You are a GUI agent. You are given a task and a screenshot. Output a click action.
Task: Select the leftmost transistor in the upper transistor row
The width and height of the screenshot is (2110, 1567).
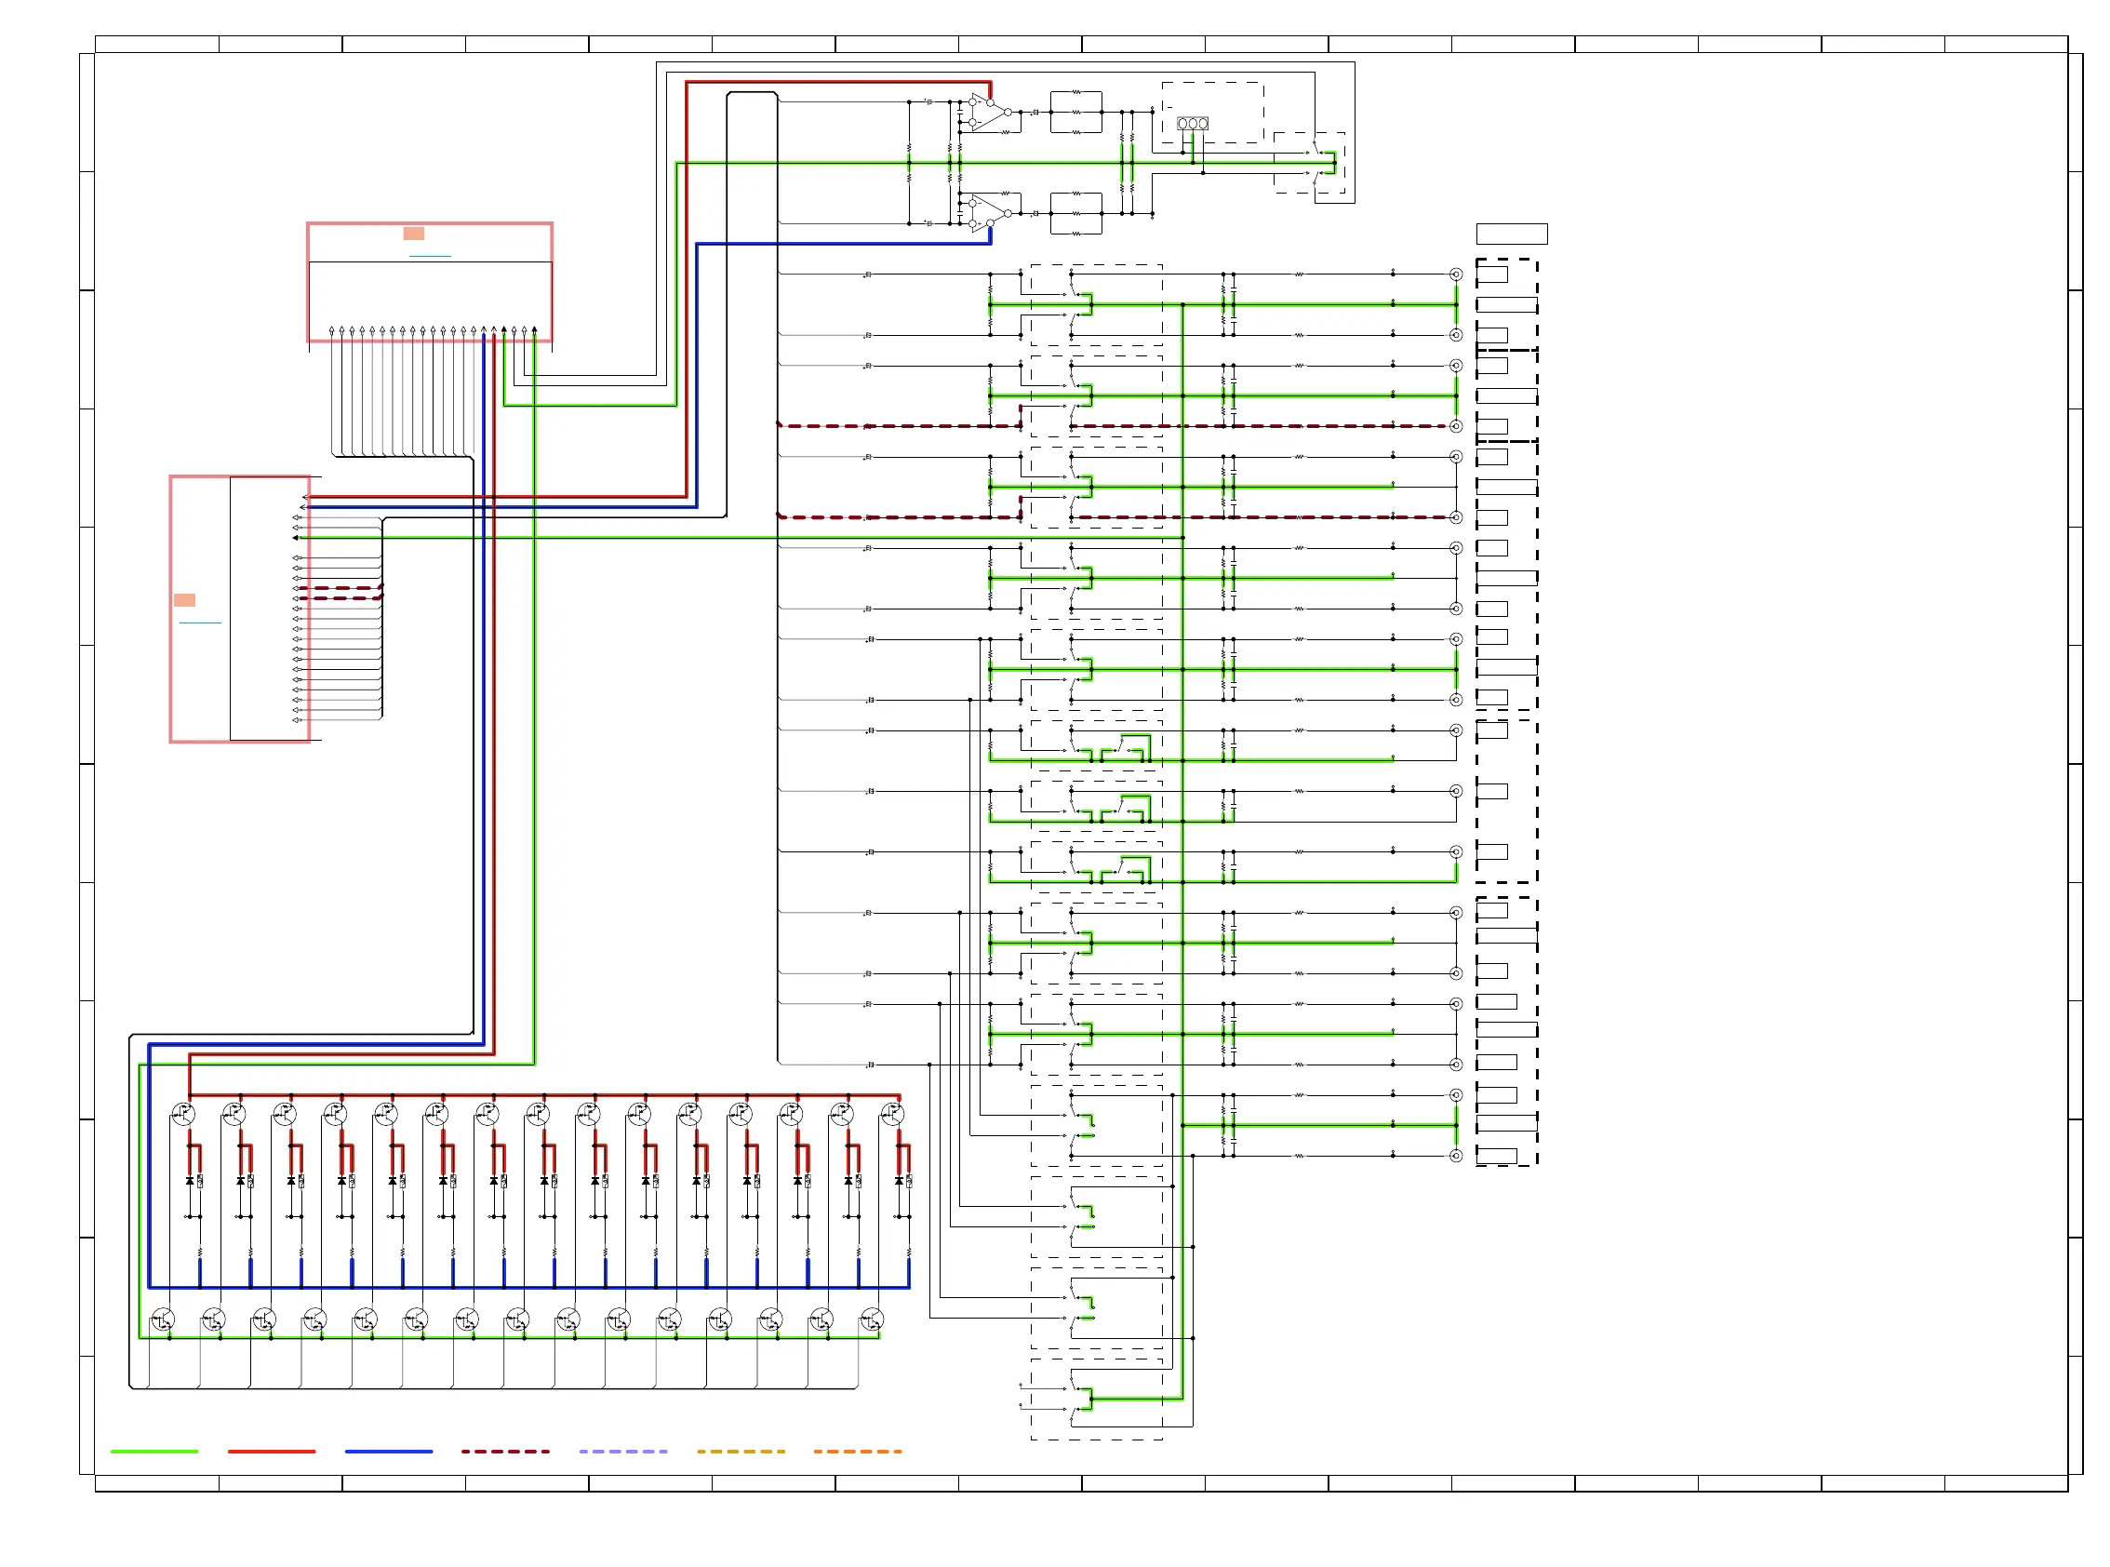click(x=183, y=1114)
